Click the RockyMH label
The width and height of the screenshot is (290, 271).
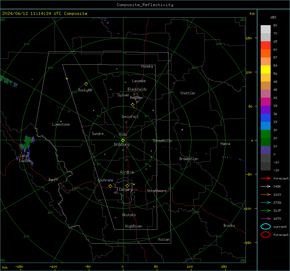(85, 90)
